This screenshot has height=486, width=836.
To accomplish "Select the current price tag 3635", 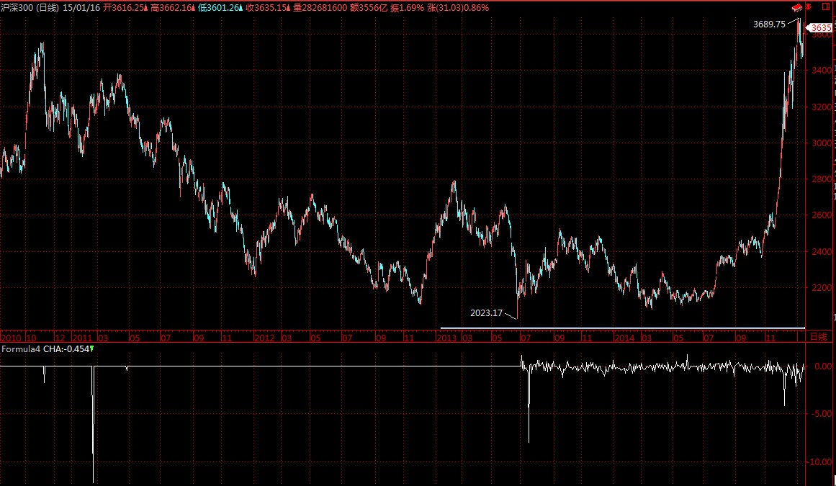I will click(820, 27).
